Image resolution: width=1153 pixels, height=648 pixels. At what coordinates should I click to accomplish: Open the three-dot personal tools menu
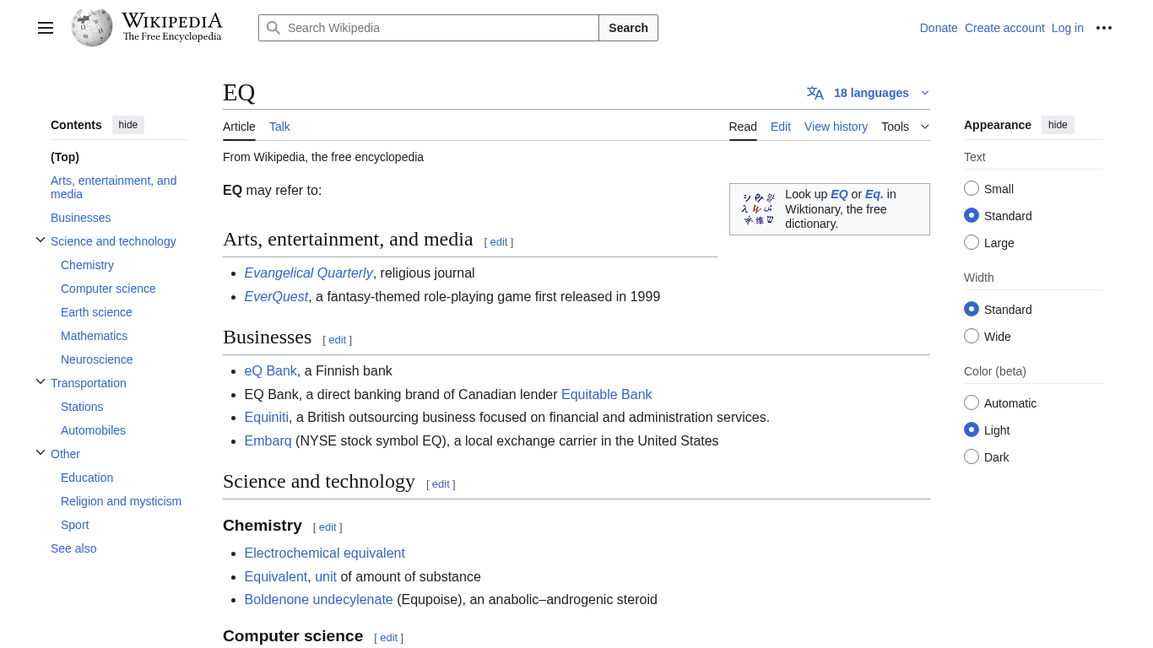pos(1104,28)
